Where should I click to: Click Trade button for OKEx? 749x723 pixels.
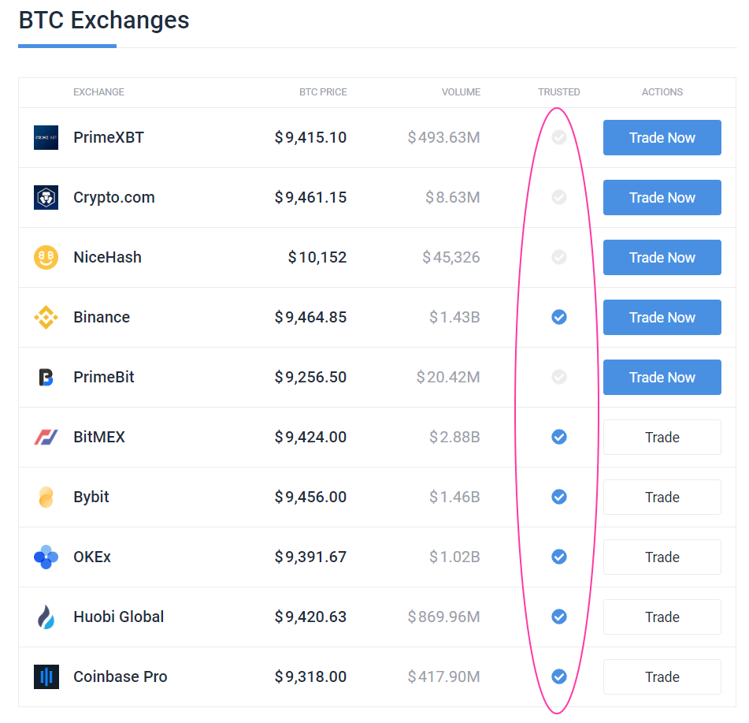[662, 557]
